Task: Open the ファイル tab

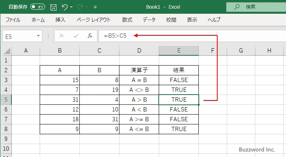Action: (13, 20)
